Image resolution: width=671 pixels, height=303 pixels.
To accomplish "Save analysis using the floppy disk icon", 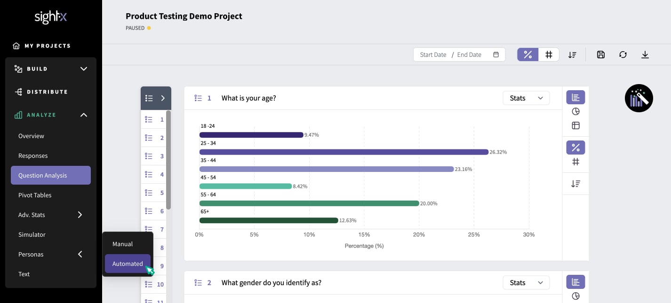I will click(x=600, y=54).
